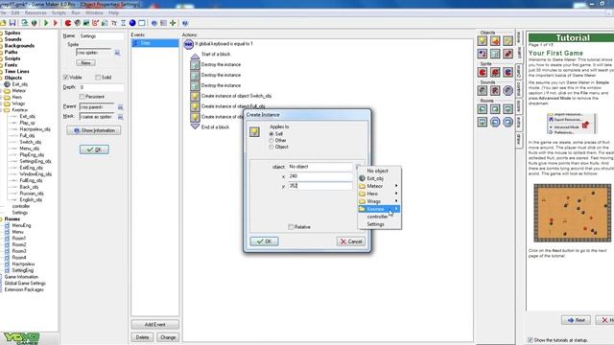Select Create Random instance action icon

508,40
